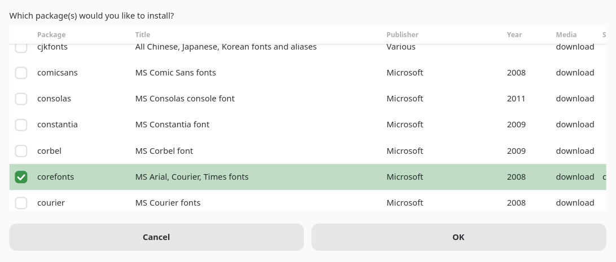Click the MS Constantia font title
616x262 pixels.
point(172,125)
